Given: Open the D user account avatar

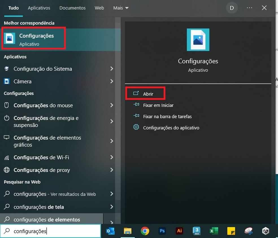Looking at the screenshot, I should point(232,8).
